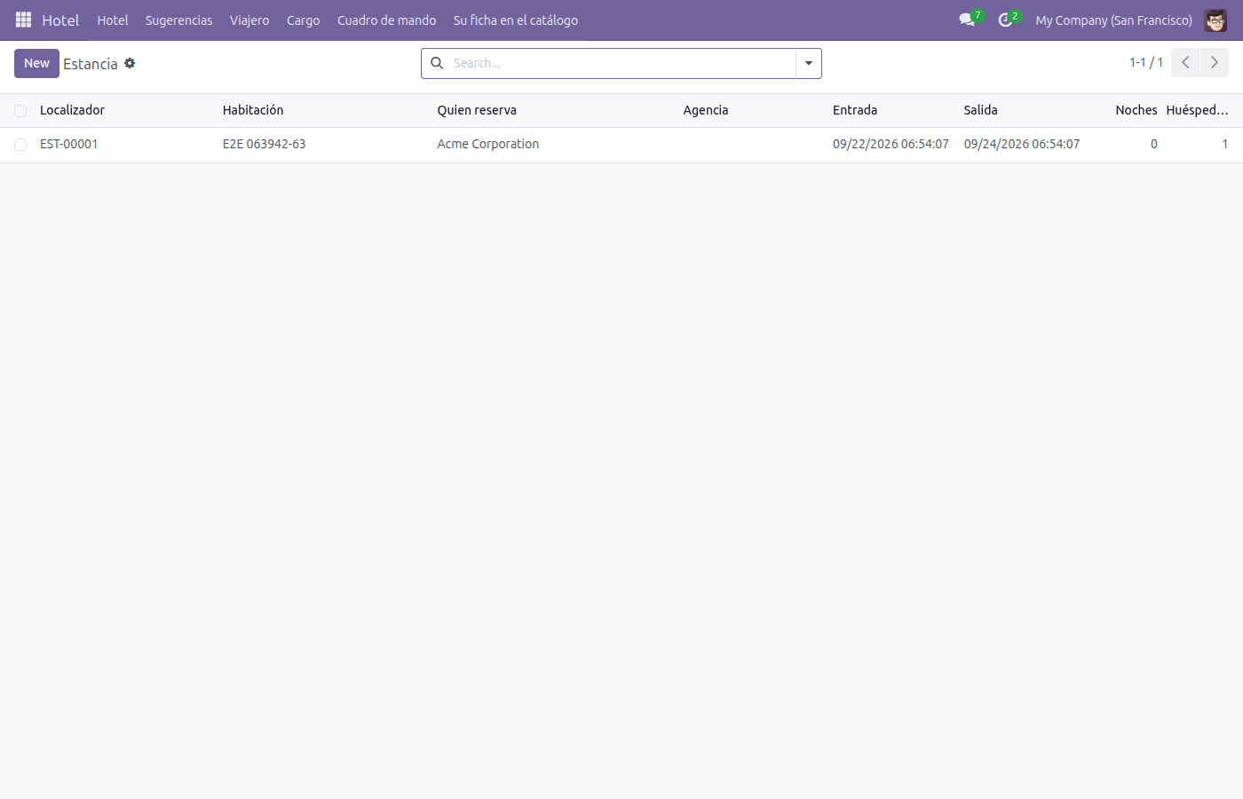Click the New button

(x=36, y=63)
